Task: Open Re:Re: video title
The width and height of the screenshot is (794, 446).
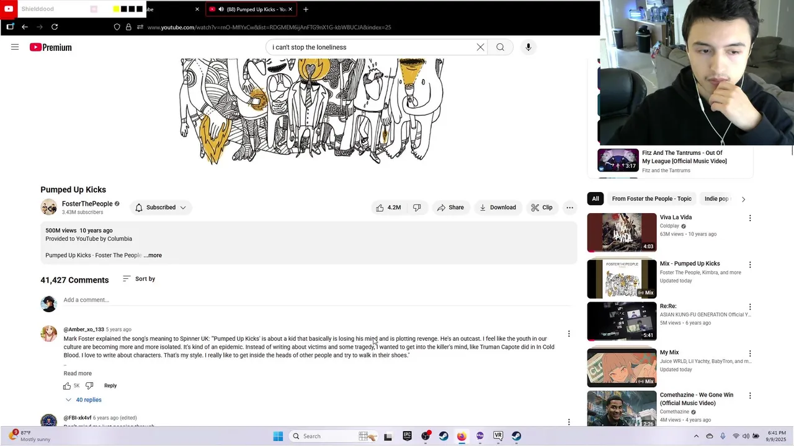Action: (x=668, y=306)
